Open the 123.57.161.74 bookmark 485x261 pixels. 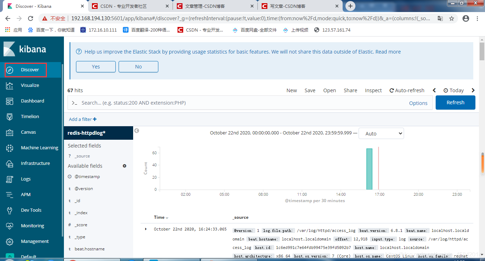point(332,30)
